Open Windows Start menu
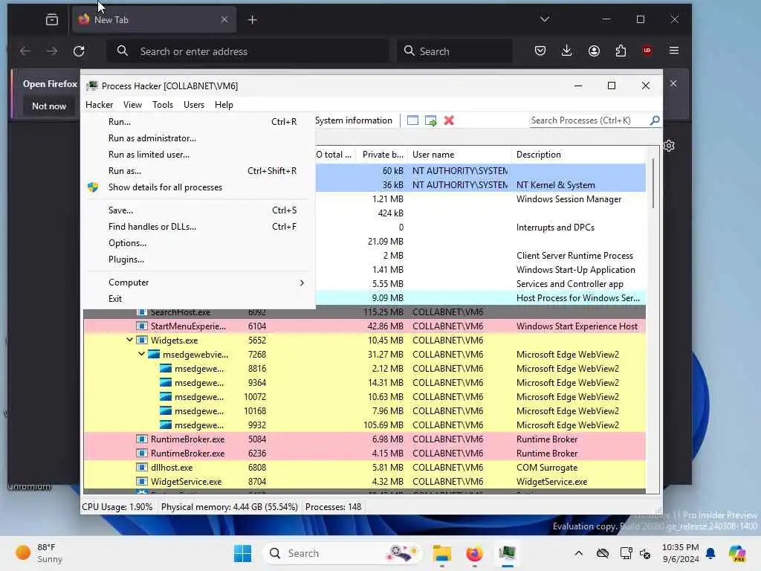This screenshot has width=761, height=571. [243, 553]
